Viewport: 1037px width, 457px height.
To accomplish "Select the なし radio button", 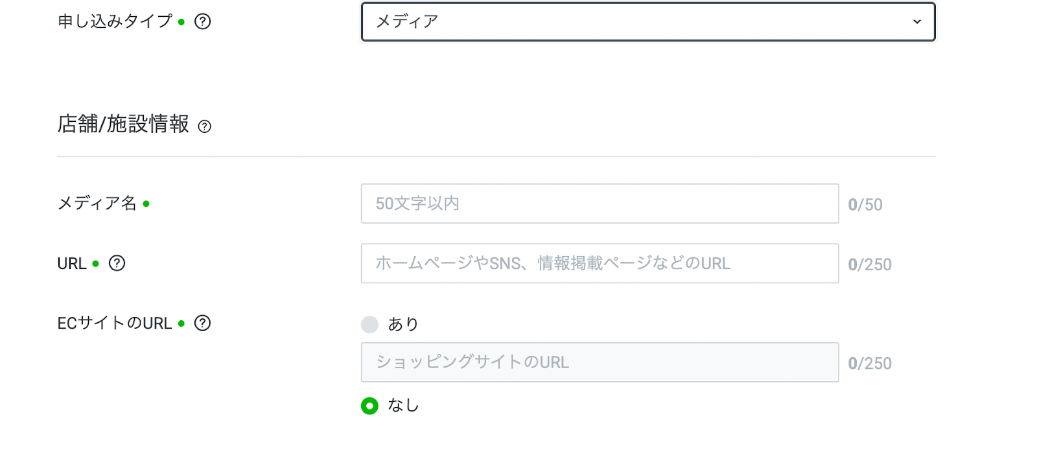I will [369, 406].
